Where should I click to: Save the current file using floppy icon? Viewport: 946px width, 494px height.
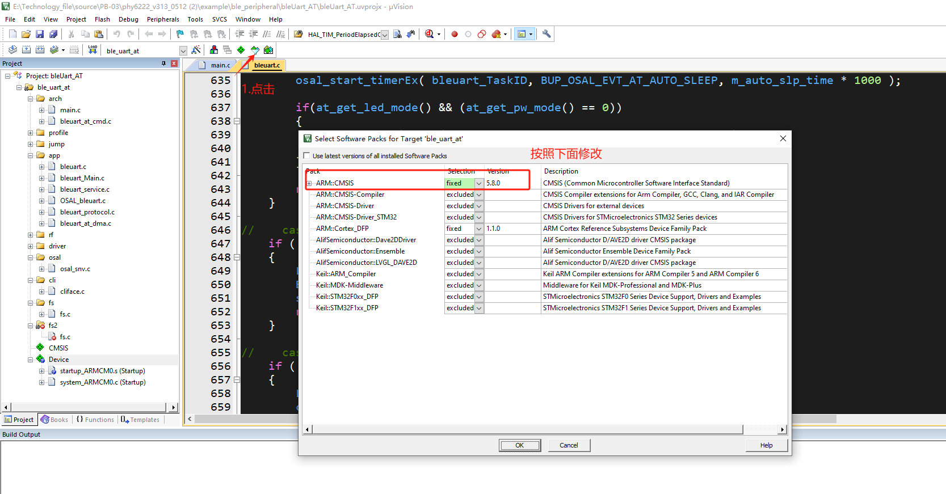[x=40, y=34]
